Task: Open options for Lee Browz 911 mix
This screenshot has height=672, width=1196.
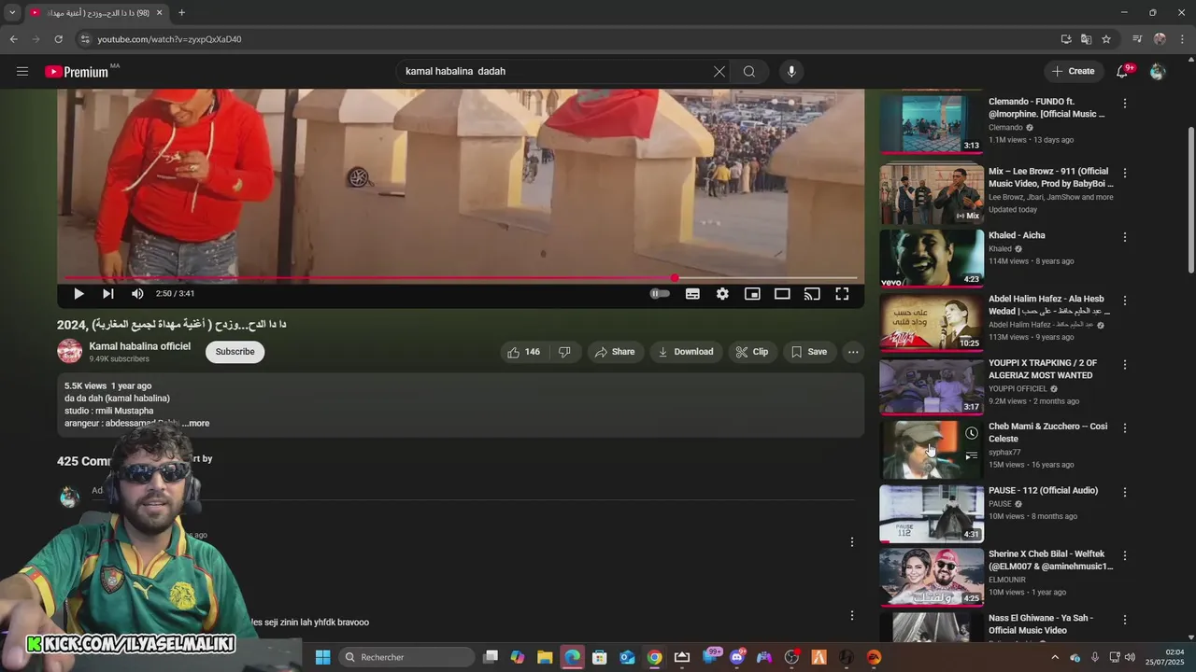Action: click(x=1125, y=173)
